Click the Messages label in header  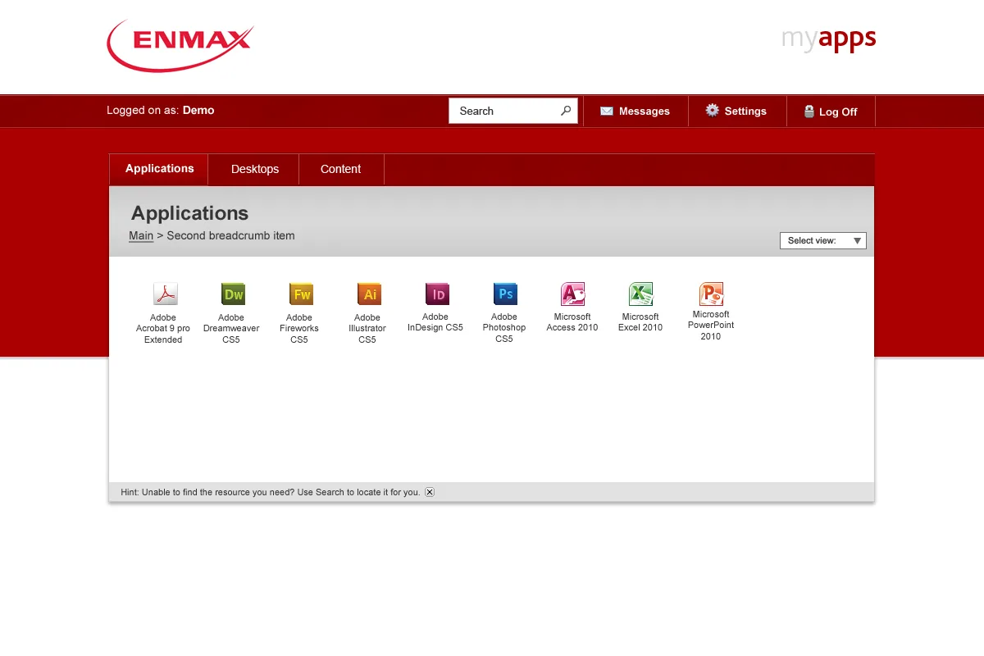click(x=645, y=112)
